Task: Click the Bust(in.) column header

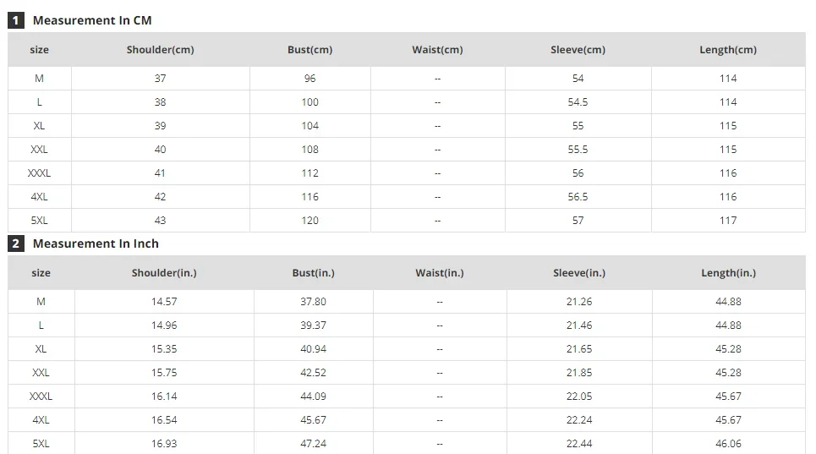Action: [313, 272]
